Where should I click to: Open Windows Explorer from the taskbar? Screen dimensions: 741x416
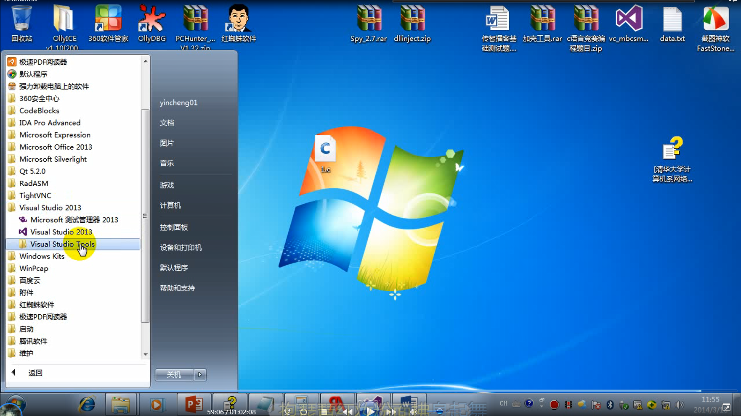point(121,405)
